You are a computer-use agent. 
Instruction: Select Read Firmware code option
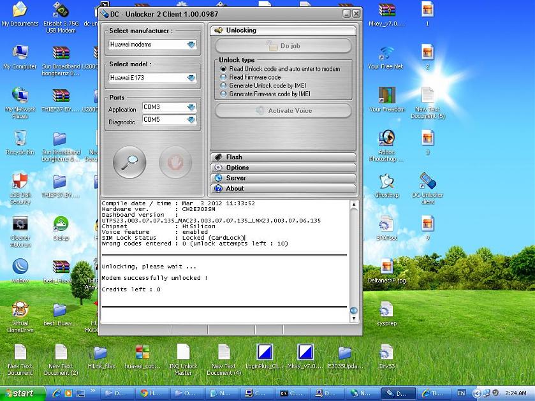(x=224, y=77)
